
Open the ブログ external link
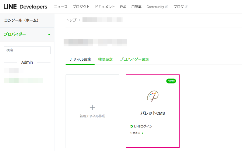(x=180, y=7)
